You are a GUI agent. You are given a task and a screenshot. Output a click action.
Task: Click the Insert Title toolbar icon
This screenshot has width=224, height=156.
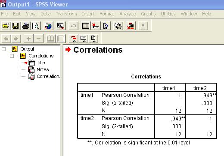tap(84, 39)
